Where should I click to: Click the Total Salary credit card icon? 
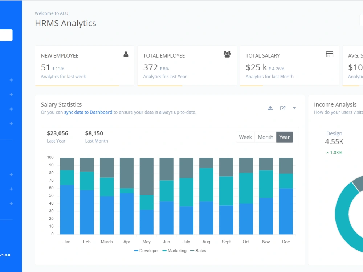(x=330, y=54)
